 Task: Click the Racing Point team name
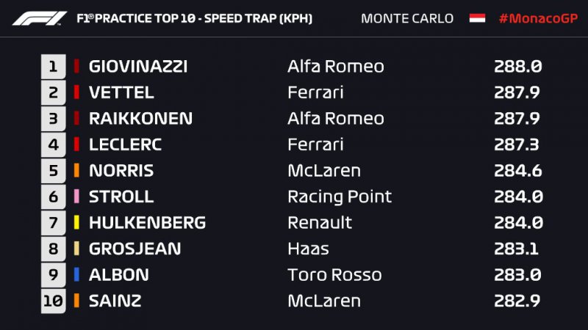340,197
